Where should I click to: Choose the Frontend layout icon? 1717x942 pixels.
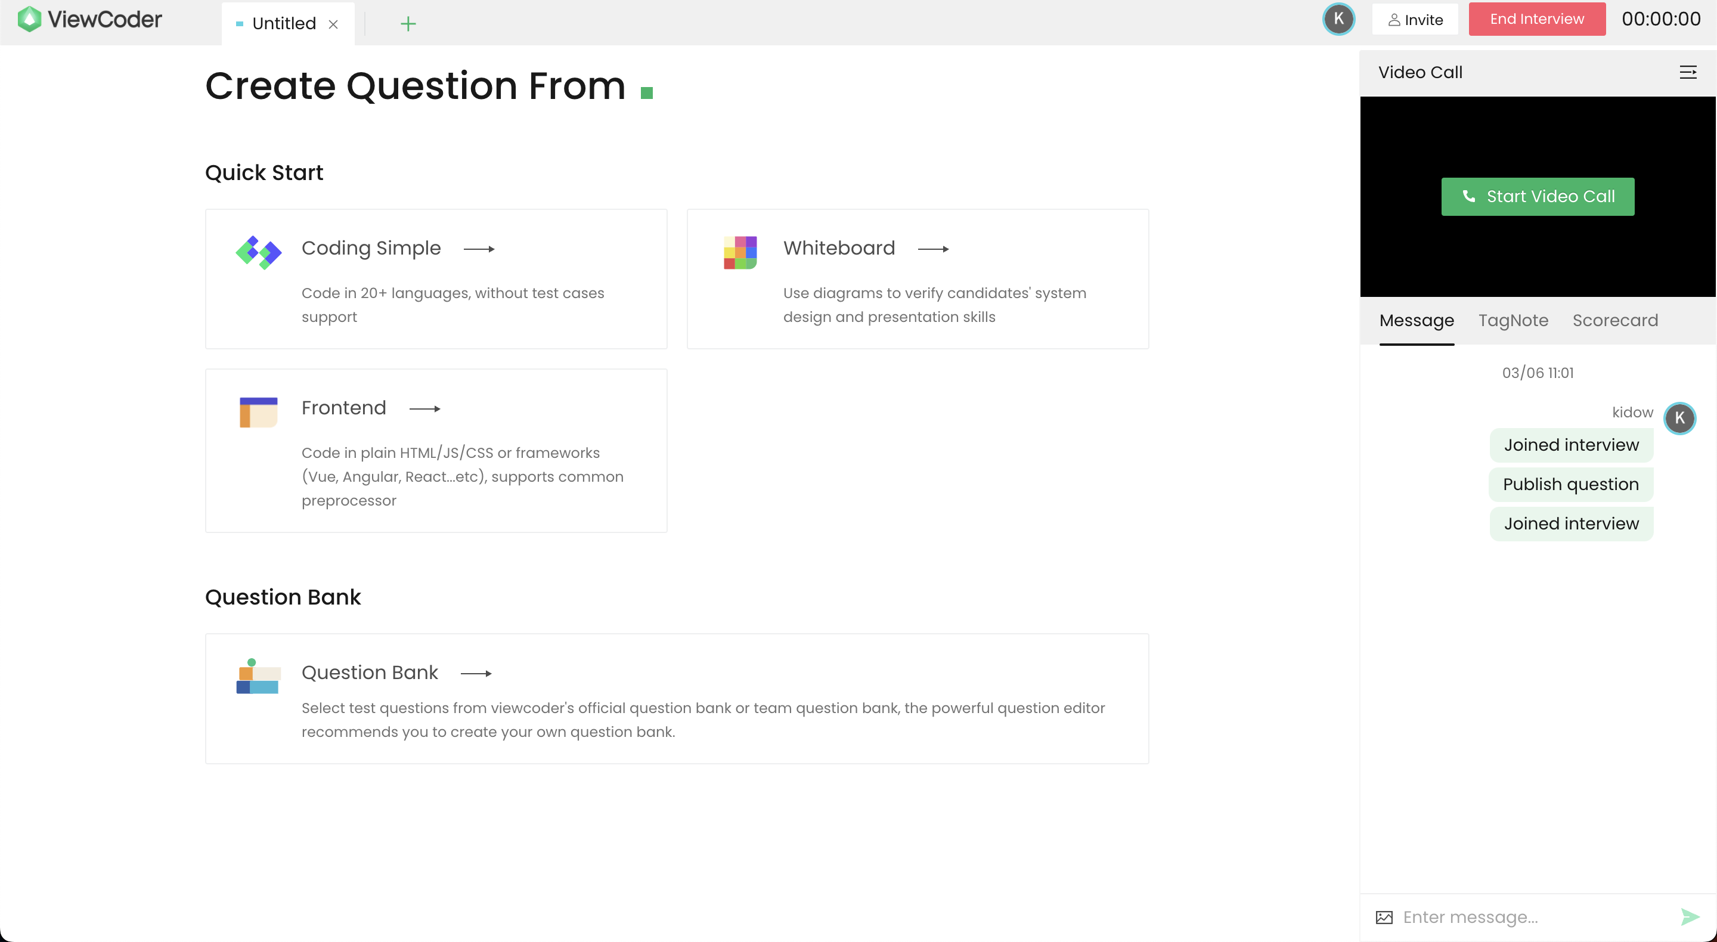[259, 411]
